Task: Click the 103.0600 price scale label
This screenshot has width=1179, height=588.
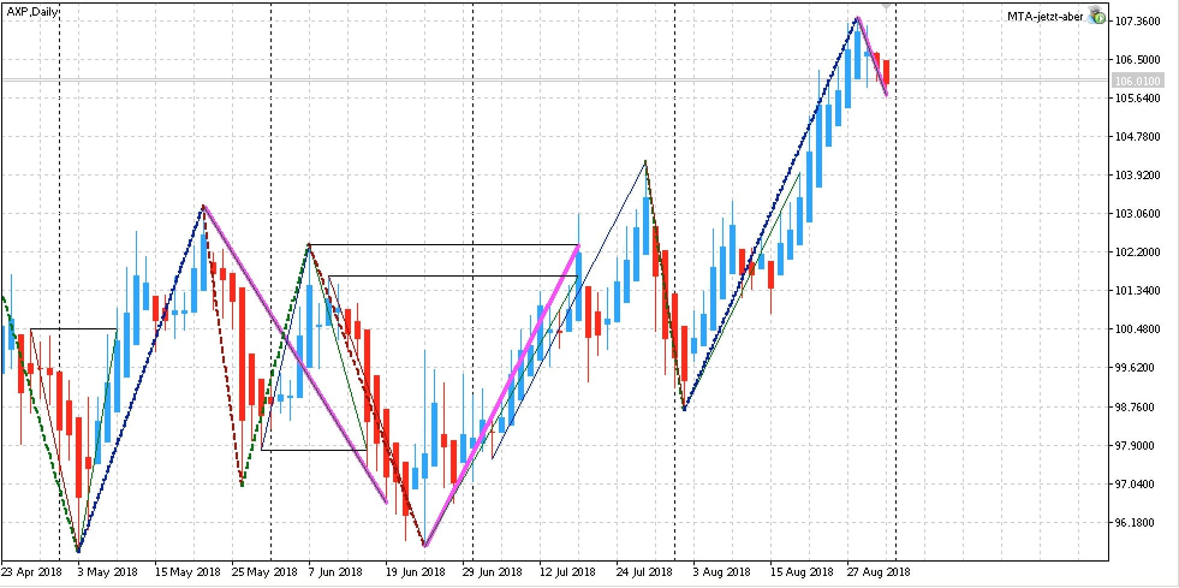Action: [1138, 213]
